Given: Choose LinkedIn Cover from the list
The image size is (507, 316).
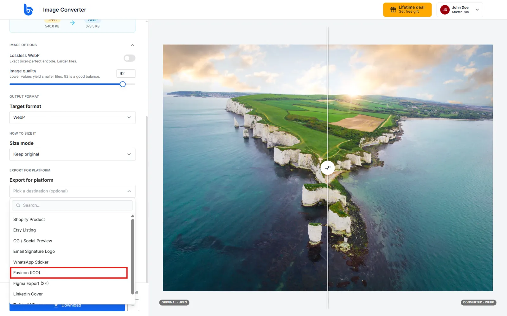Looking at the screenshot, I should (x=70, y=294).
